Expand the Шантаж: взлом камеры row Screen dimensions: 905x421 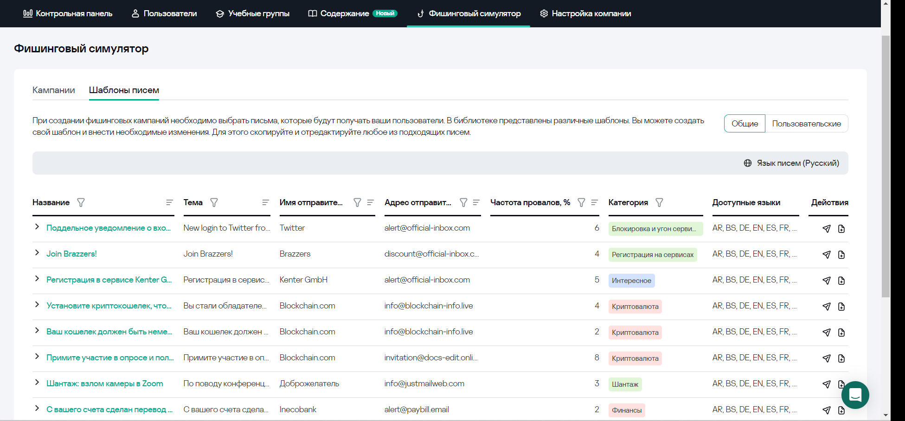pos(37,383)
